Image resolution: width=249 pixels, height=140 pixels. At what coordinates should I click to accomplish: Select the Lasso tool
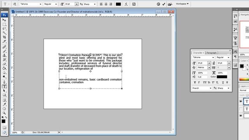click(x=4, y=28)
